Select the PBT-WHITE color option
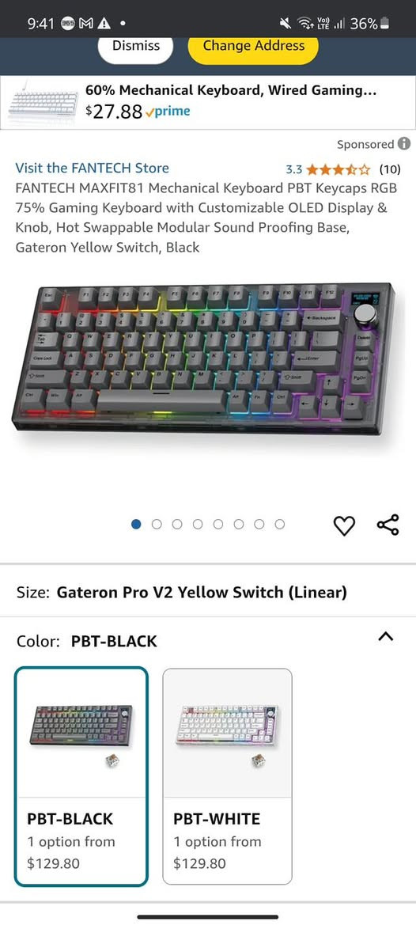The width and height of the screenshot is (416, 925). tap(228, 776)
